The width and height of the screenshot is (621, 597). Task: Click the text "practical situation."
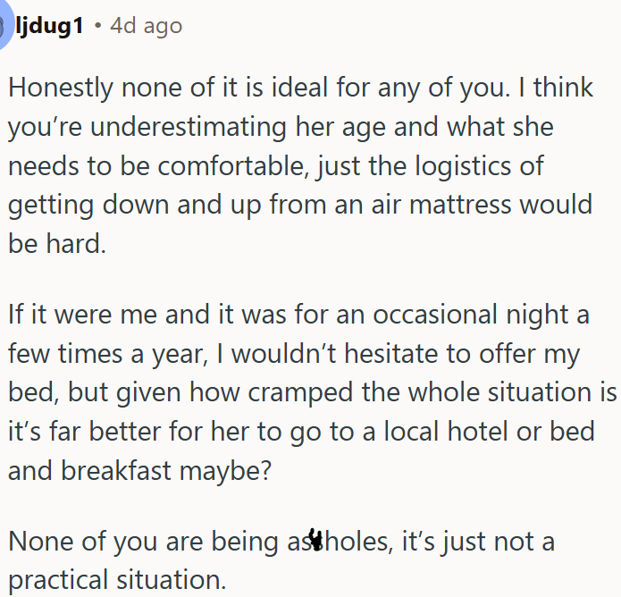117,580
